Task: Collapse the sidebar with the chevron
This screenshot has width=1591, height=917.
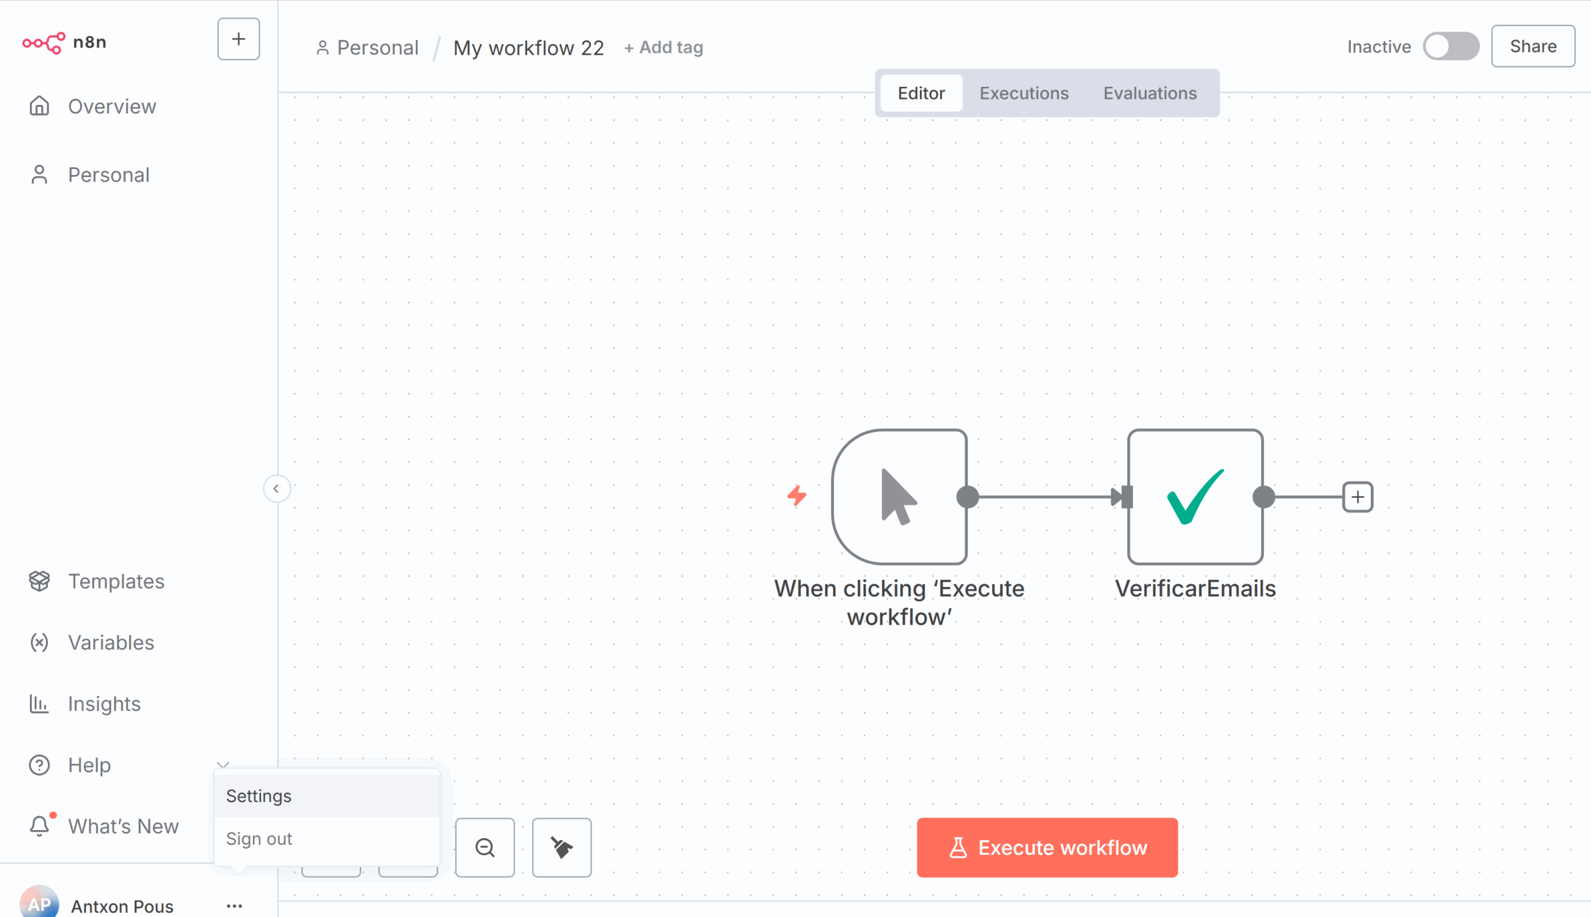Action: pos(276,488)
